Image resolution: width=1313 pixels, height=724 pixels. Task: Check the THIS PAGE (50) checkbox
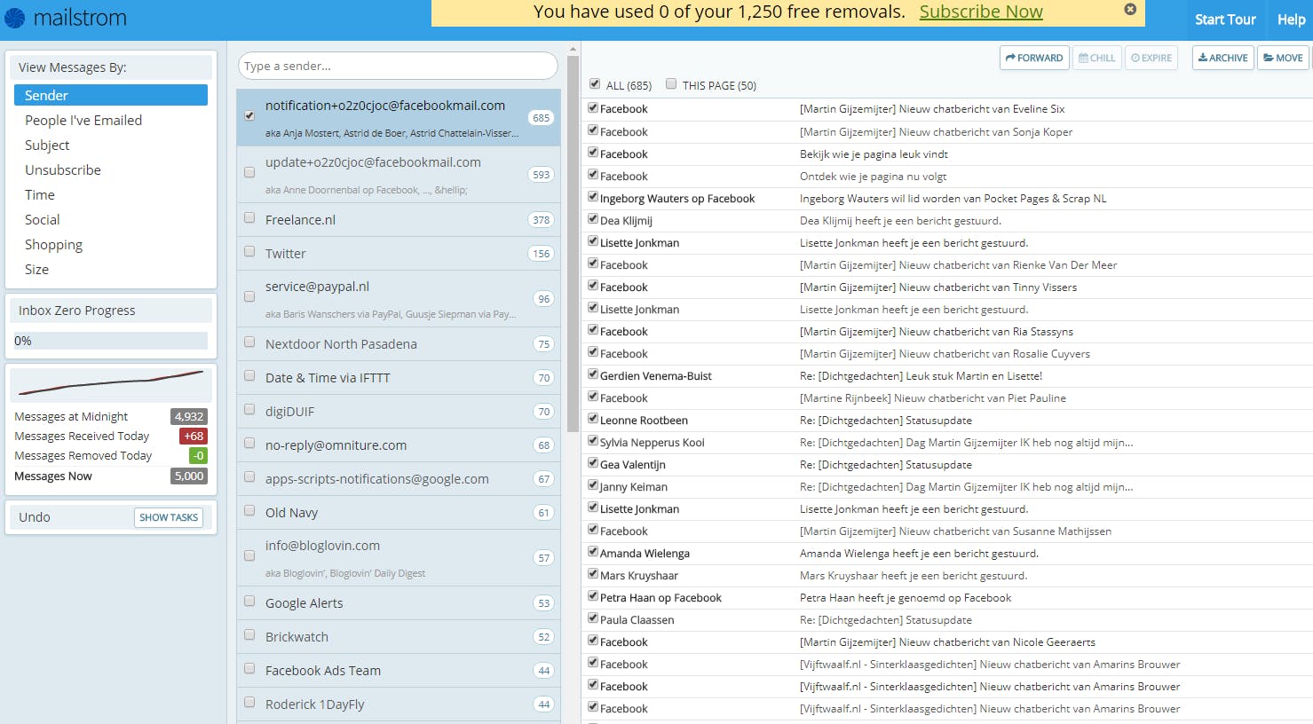click(x=671, y=84)
